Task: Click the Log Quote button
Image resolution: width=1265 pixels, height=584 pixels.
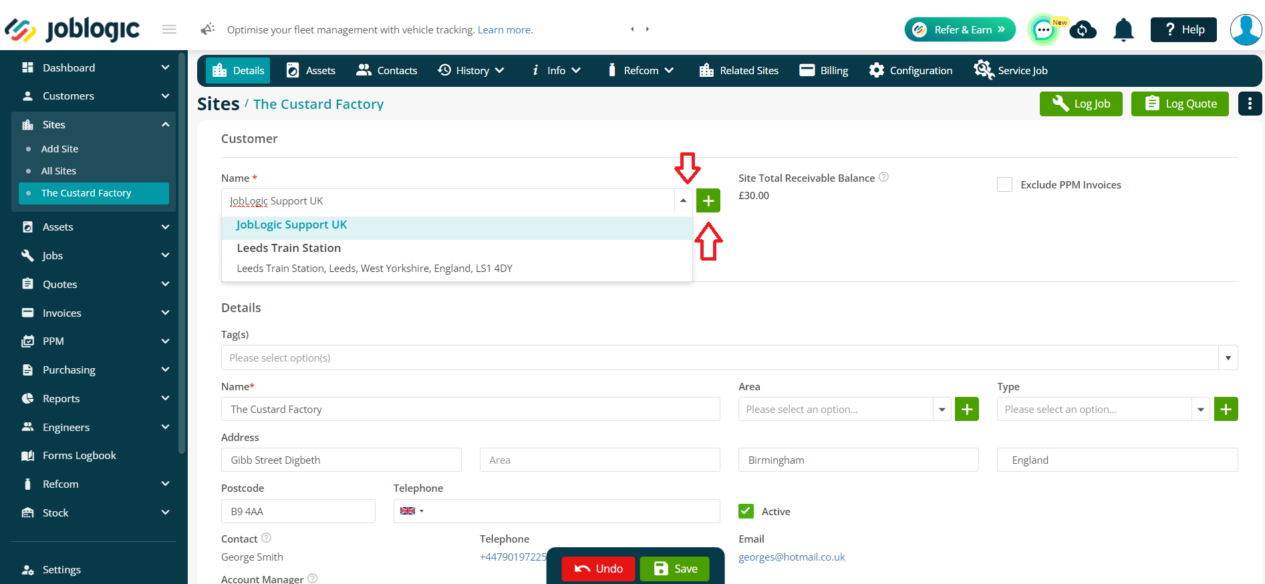Action: coord(1179,104)
